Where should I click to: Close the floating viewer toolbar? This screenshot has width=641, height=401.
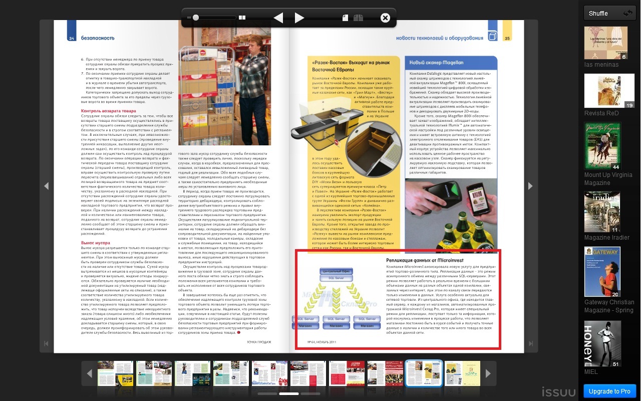(x=385, y=18)
